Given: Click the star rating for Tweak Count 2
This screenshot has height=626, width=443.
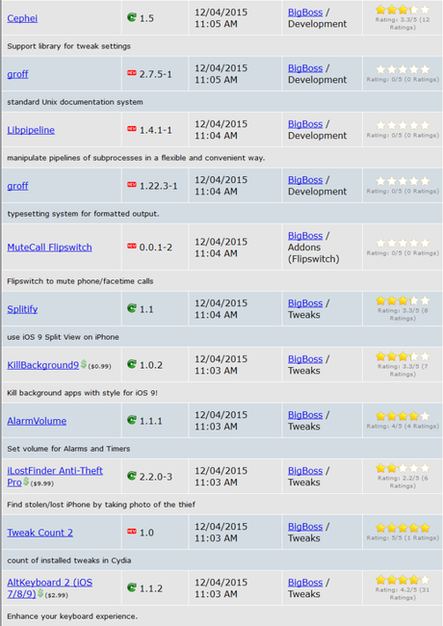Looking at the screenshot, I should pos(403,528).
